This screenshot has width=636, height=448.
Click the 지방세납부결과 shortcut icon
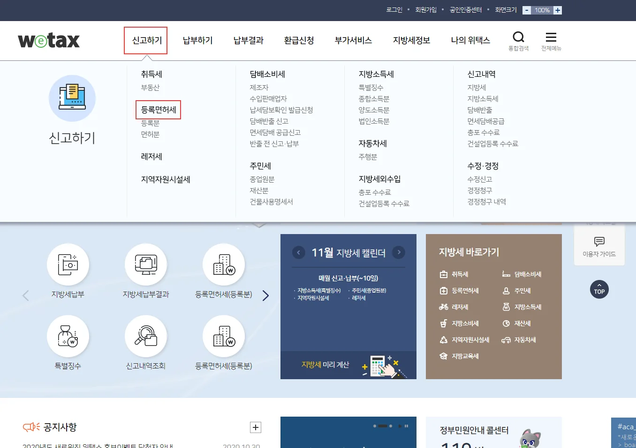(146, 265)
